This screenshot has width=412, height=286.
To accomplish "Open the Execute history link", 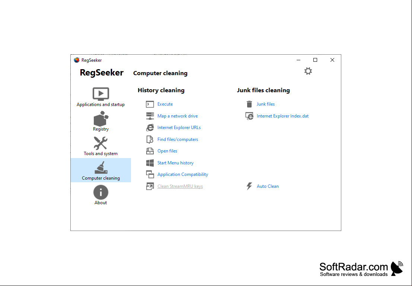I will [x=165, y=104].
